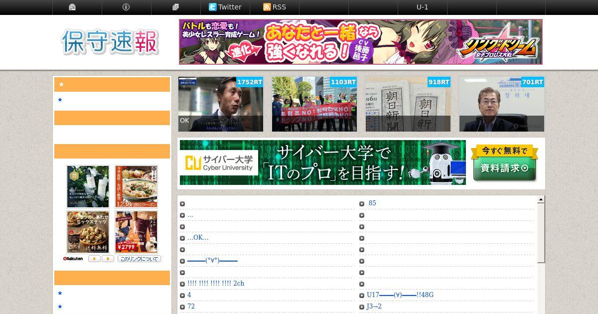The height and width of the screenshot is (314, 598).
Task: Open the ¥2799 fleece pants ad
Action: coord(136,232)
